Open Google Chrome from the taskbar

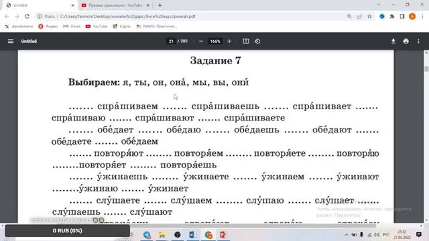coord(208,235)
